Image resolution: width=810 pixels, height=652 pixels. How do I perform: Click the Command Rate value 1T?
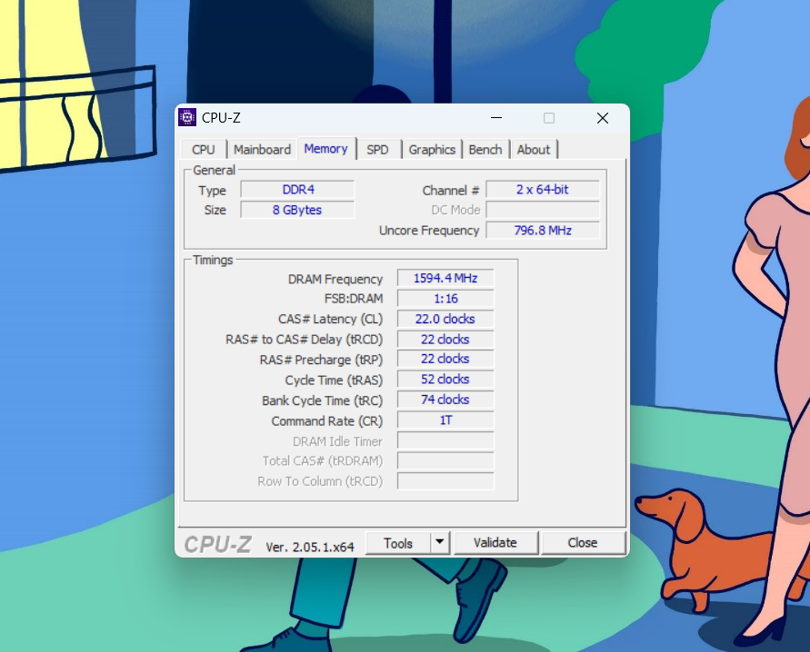[x=445, y=420]
